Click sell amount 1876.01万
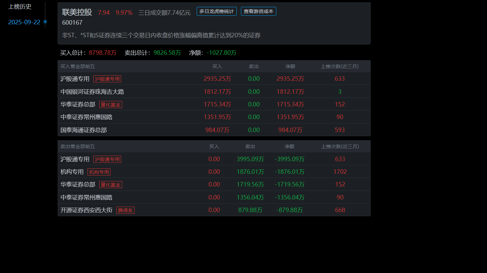487x273 pixels. click(x=250, y=172)
